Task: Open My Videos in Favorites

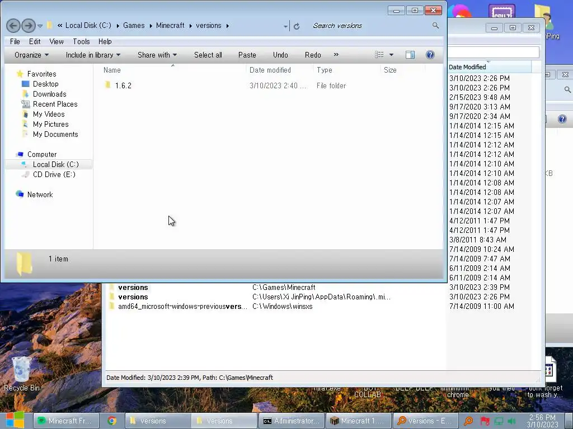Action: pos(49,114)
